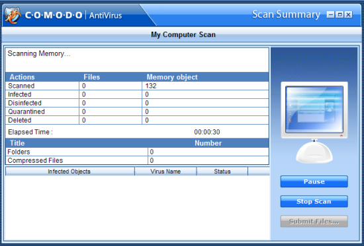Image resolution: width=364 pixels, height=246 pixels.
Task: Click the Scanning Memory status text
Action: click(39, 53)
